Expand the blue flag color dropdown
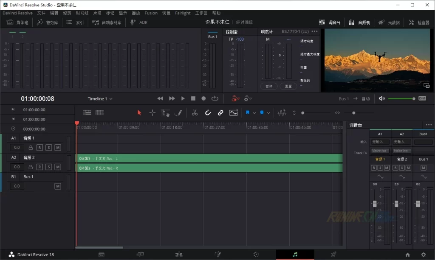 [x=254, y=113]
